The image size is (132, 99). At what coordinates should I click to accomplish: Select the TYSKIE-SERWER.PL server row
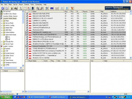click(x=76, y=49)
